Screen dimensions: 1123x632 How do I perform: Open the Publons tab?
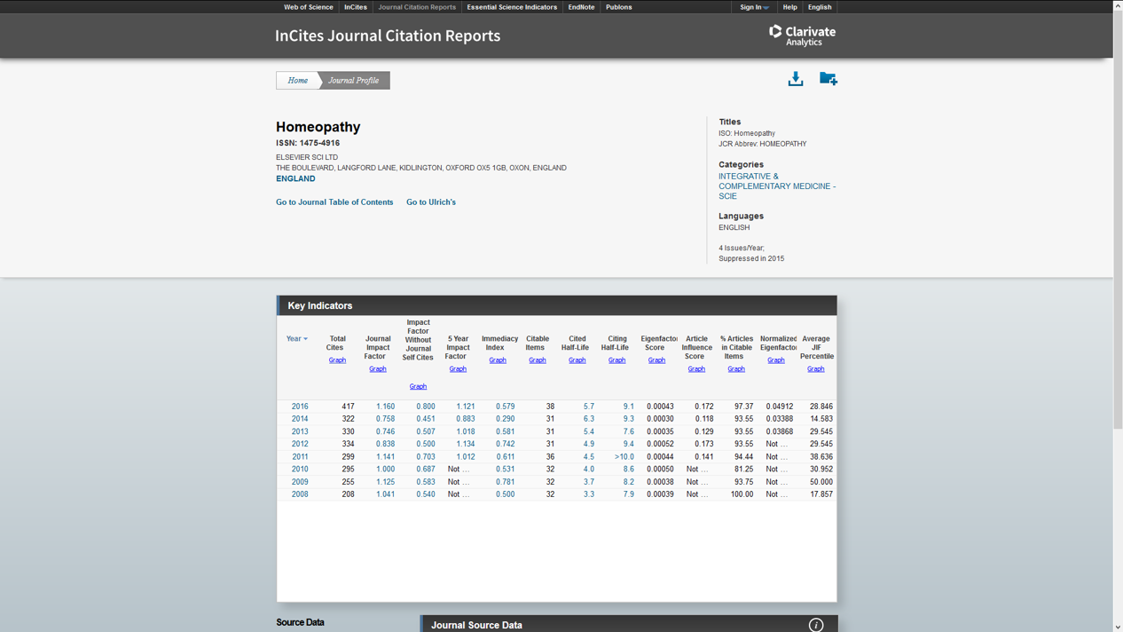[619, 7]
